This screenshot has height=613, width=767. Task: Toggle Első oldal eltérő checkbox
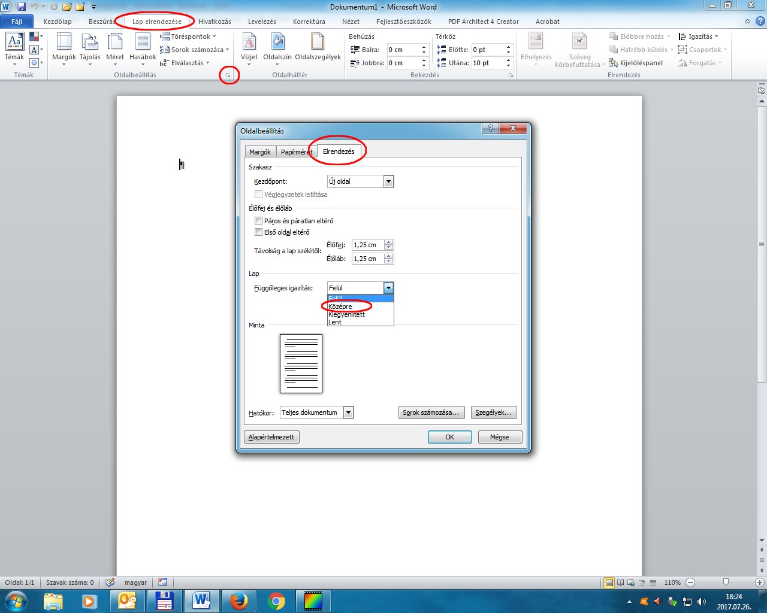[259, 232]
